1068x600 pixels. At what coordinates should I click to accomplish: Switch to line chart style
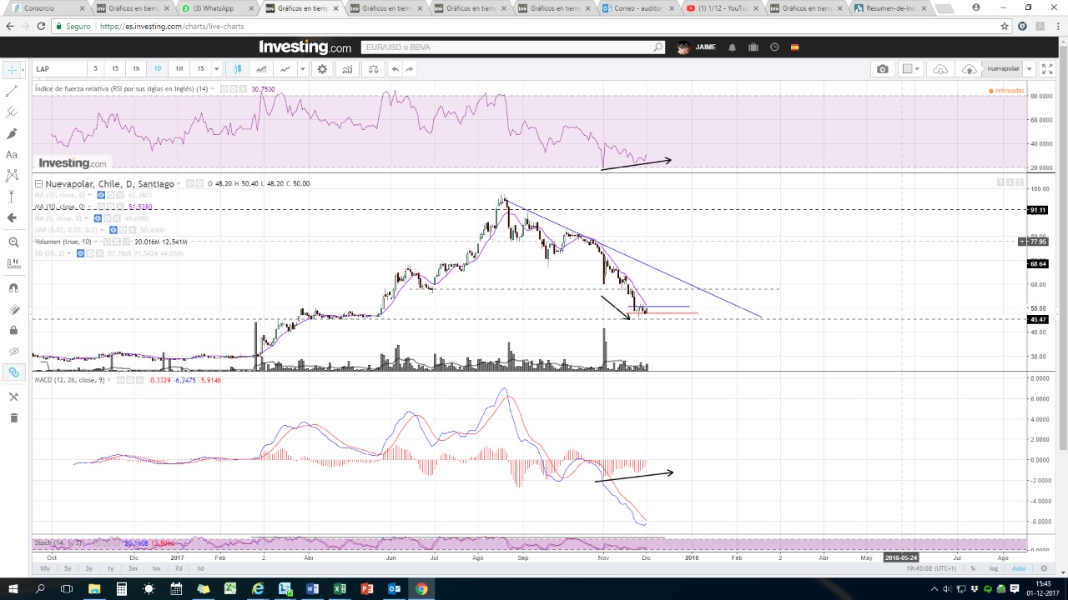pyautogui.click(x=285, y=69)
